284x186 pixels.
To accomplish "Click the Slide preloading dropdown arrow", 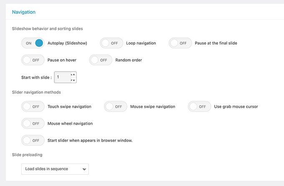I will point(84,169).
